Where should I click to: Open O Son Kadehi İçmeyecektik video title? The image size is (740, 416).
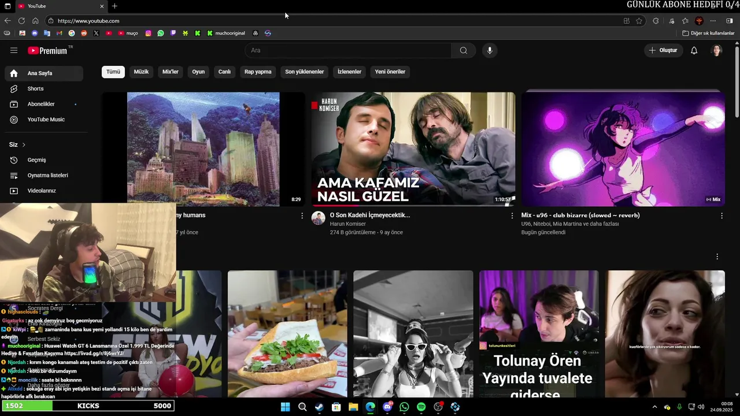pyautogui.click(x=370, y=215)
